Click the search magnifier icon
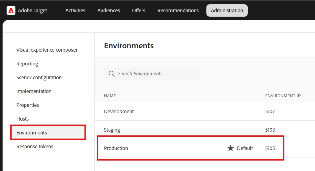The width and height of the screenshot is (315, 171). pyautogui.click(x=111, y=74)
